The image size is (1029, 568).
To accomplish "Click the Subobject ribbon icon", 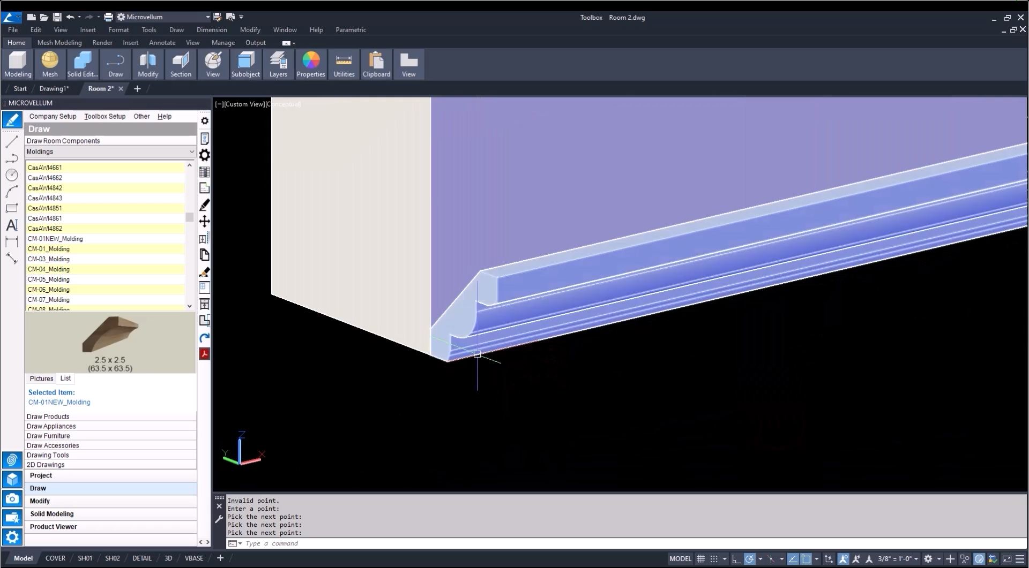I will coord(245,63).
